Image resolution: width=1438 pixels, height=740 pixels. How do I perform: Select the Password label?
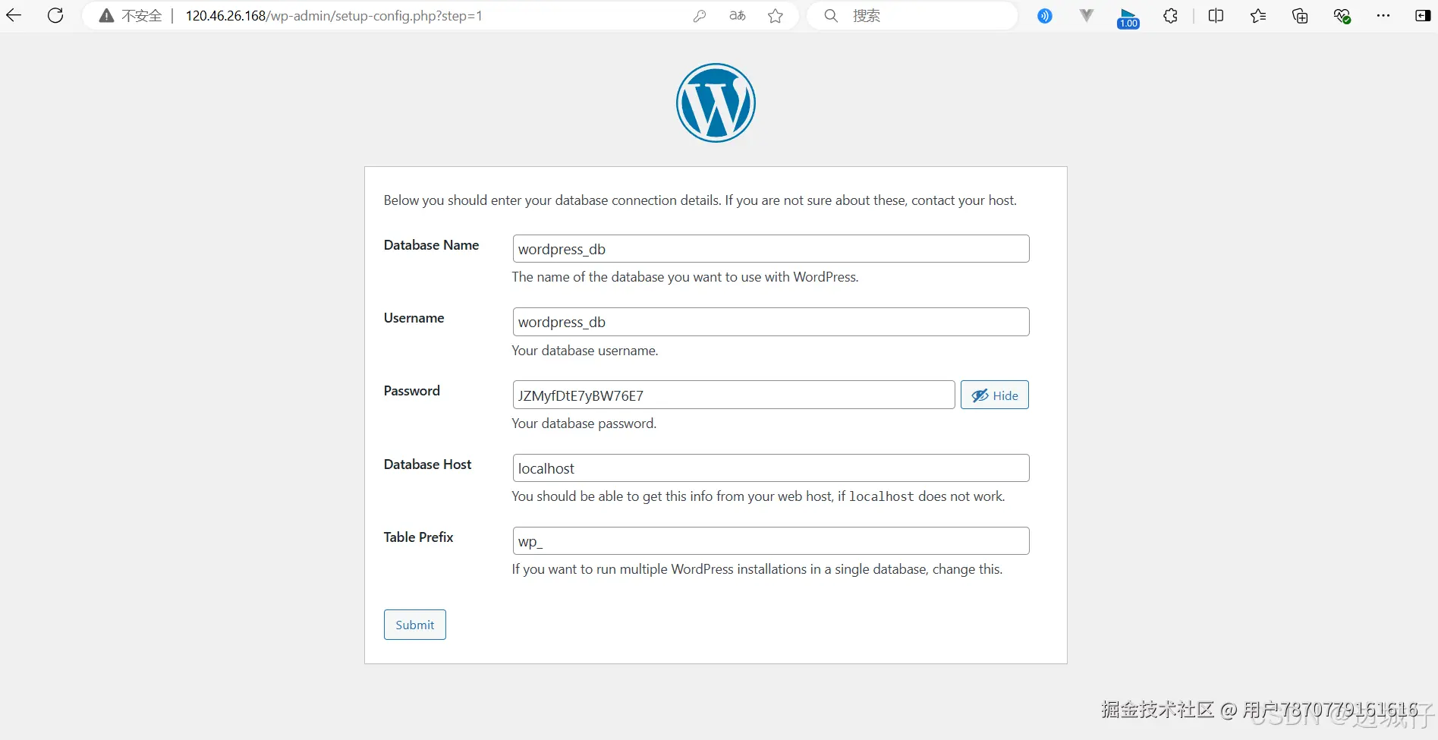[411, 391]
